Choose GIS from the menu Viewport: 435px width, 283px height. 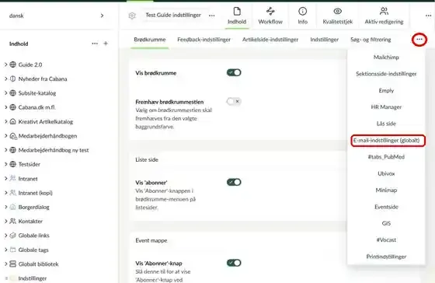(x=386, y=223)
